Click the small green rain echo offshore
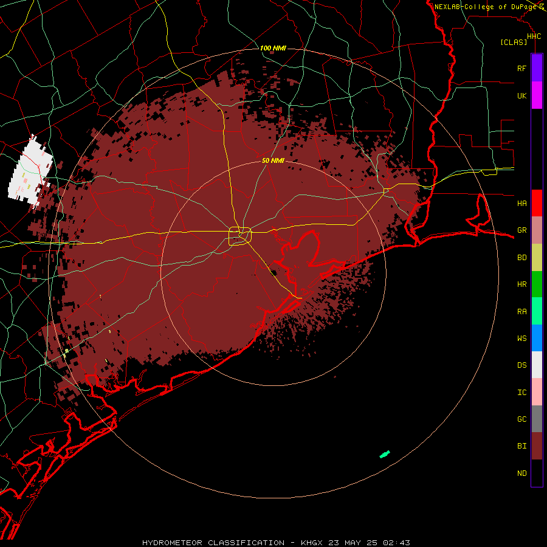 click(x=385, y=454)
